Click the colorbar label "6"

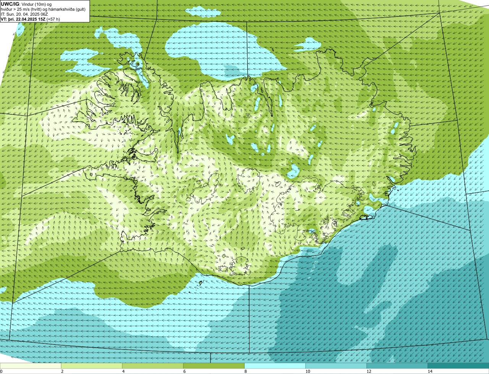click(184, 371)
